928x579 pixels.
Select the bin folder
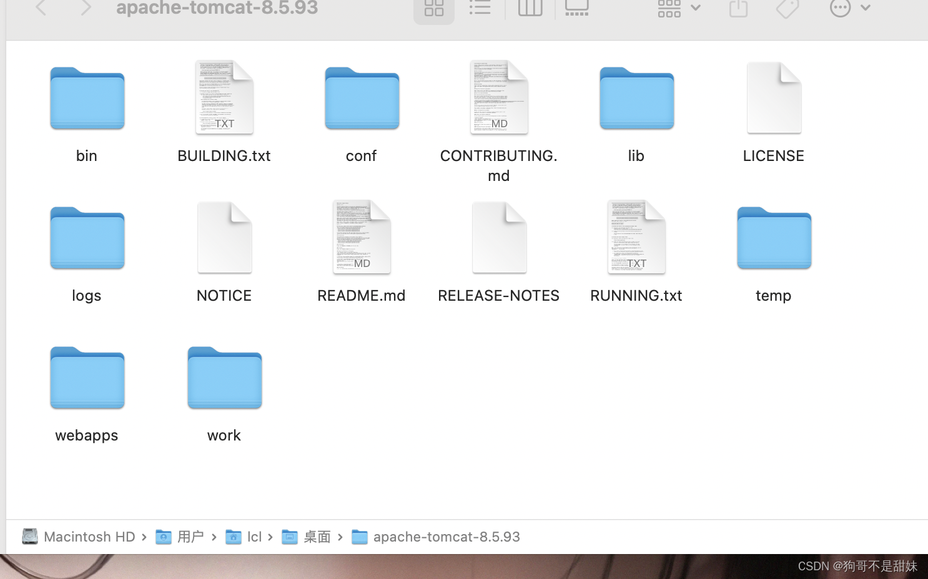pos(87,98)
